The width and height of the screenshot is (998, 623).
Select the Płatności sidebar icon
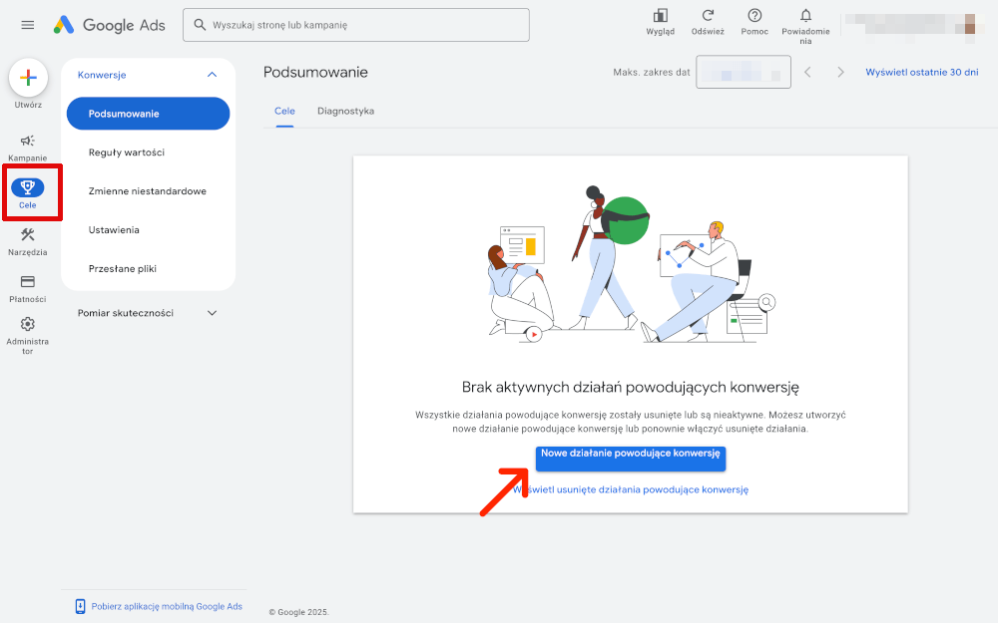click(28, 281)
